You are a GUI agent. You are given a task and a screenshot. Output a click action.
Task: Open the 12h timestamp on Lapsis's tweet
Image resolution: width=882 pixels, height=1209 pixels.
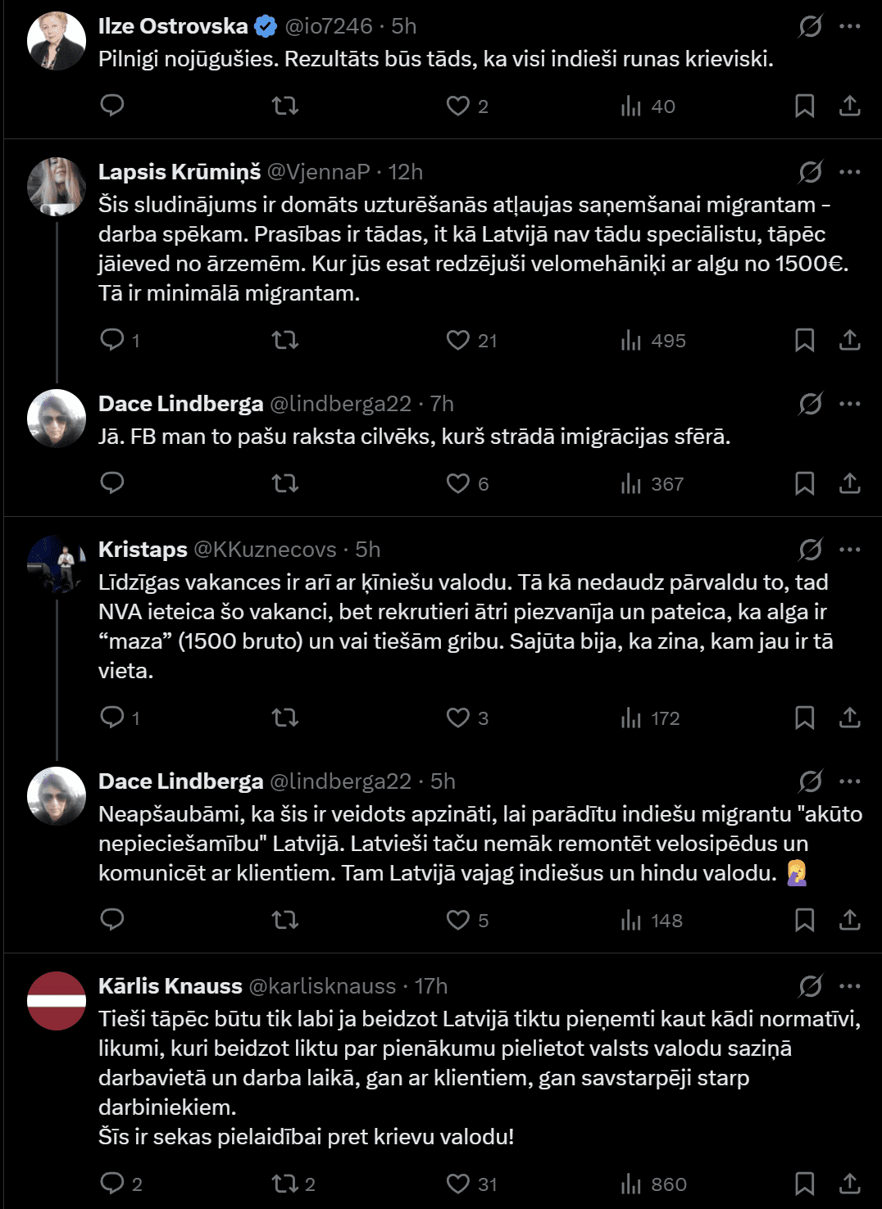point(406,172)
